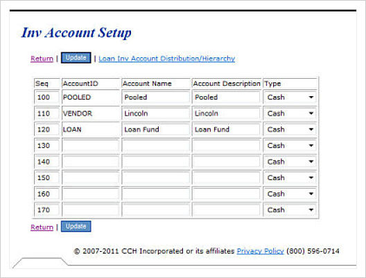Viewport: 366px width, 278px height.
Task: Click the empty AccountID field in row 130
Action: (x=91, y=145)
